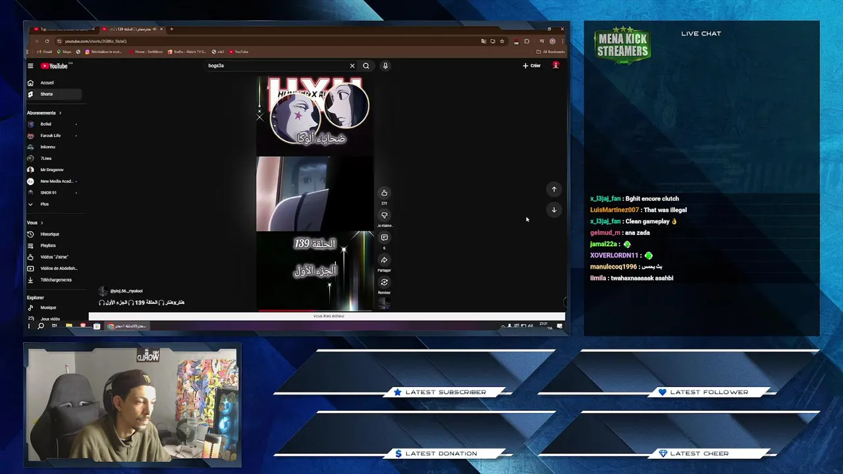Reload the page in Chrome
Image resolution: width=843 pixels, height=474 pixels.
pyautogui.click(x=47, y=41)
